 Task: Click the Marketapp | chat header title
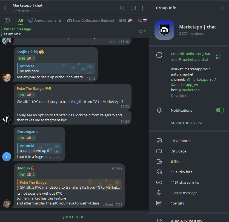tap(28, 5)
